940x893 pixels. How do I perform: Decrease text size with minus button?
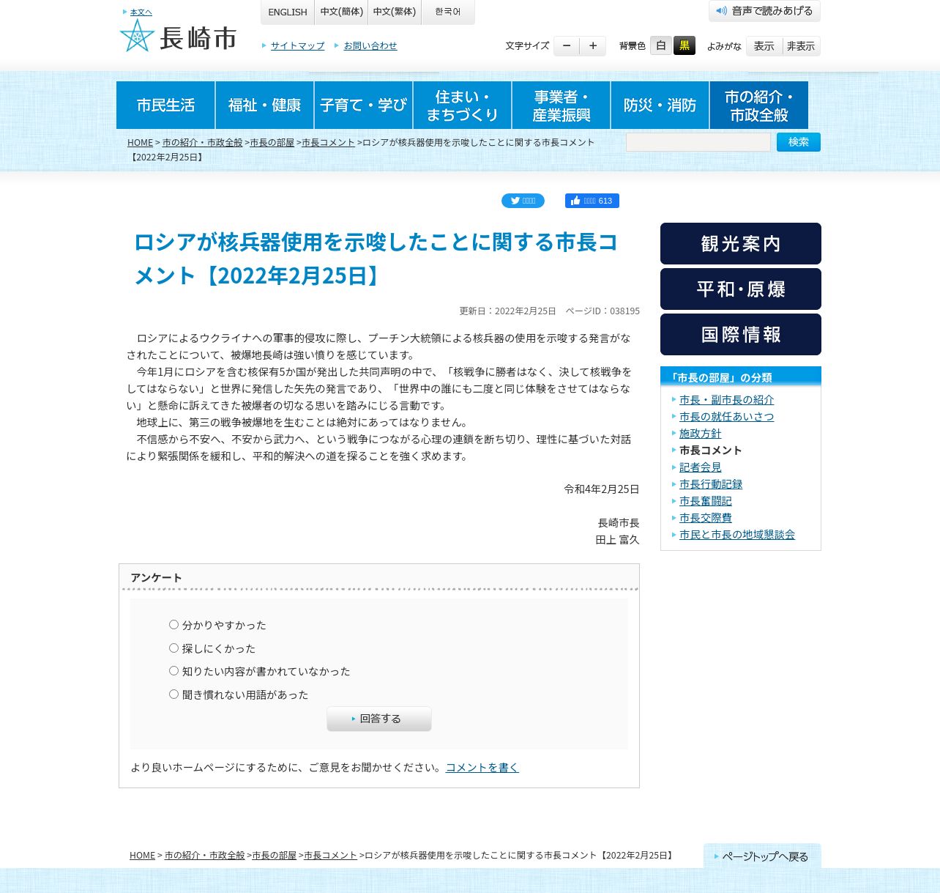(567, 46)
